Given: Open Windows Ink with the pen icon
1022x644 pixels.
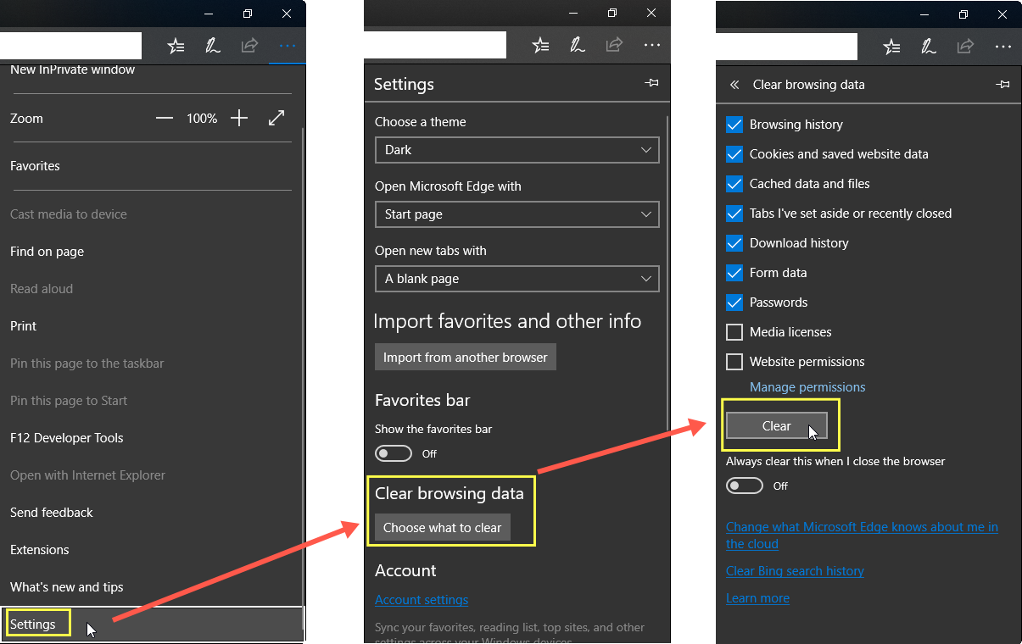Looking at the screenshot, I should click(x=212, y=45).
